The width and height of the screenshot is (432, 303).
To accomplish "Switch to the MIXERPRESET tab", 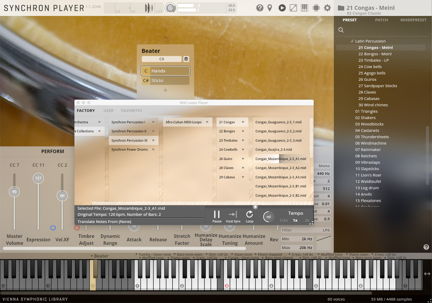I will (413, 20).
